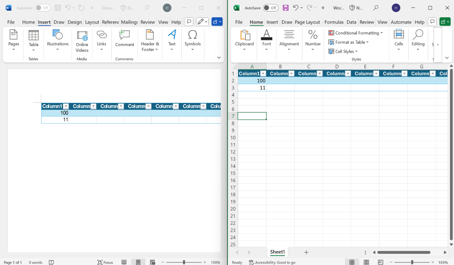Switch Excel to Page Break Preview
This screenshot has height=265, width=454.
pos(380,262)
